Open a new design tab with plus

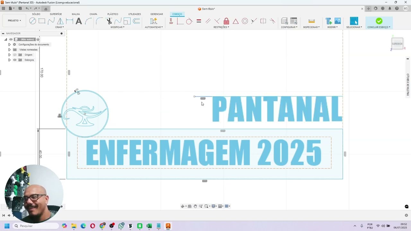tap(368, 9)
